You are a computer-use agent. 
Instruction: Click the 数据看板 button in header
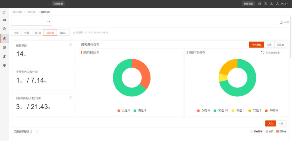pyautogui.click(x=248, y=4)
